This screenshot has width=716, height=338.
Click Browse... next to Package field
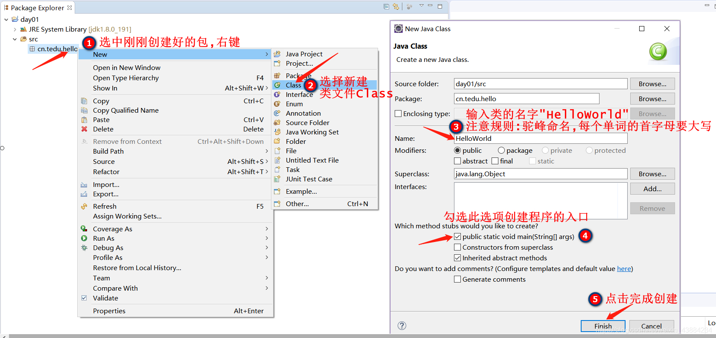pos(652,99)
